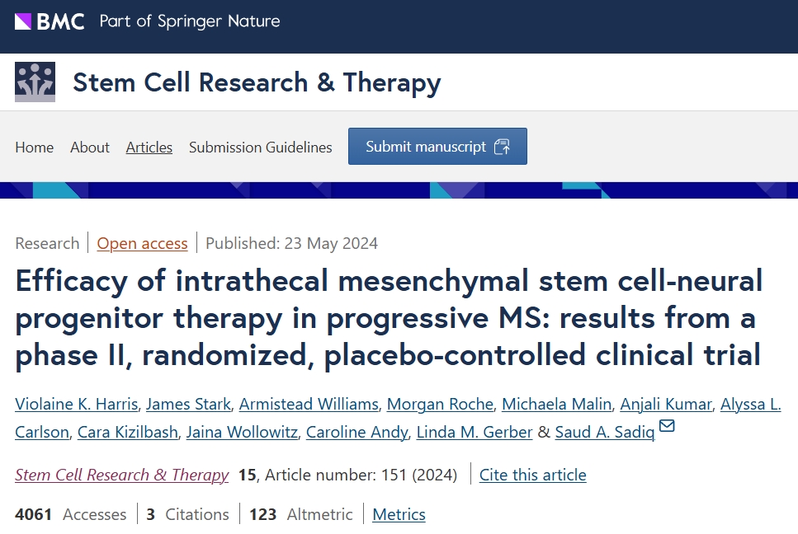Click the Stem Cell Research journal logo
Viewport: 798px width, 534px height.
tap(35, 82)
